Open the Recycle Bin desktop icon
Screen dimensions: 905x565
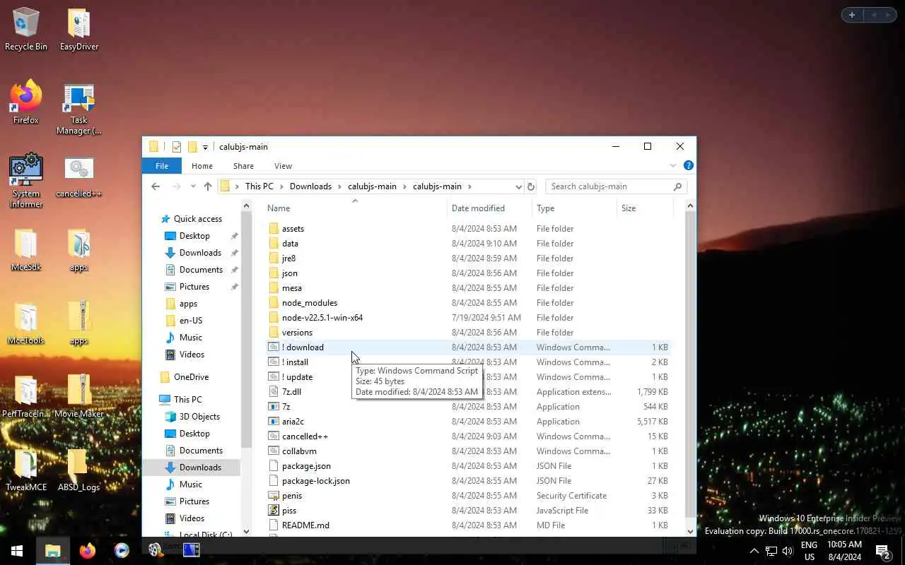pyautogui.click(x=26, y=30)
